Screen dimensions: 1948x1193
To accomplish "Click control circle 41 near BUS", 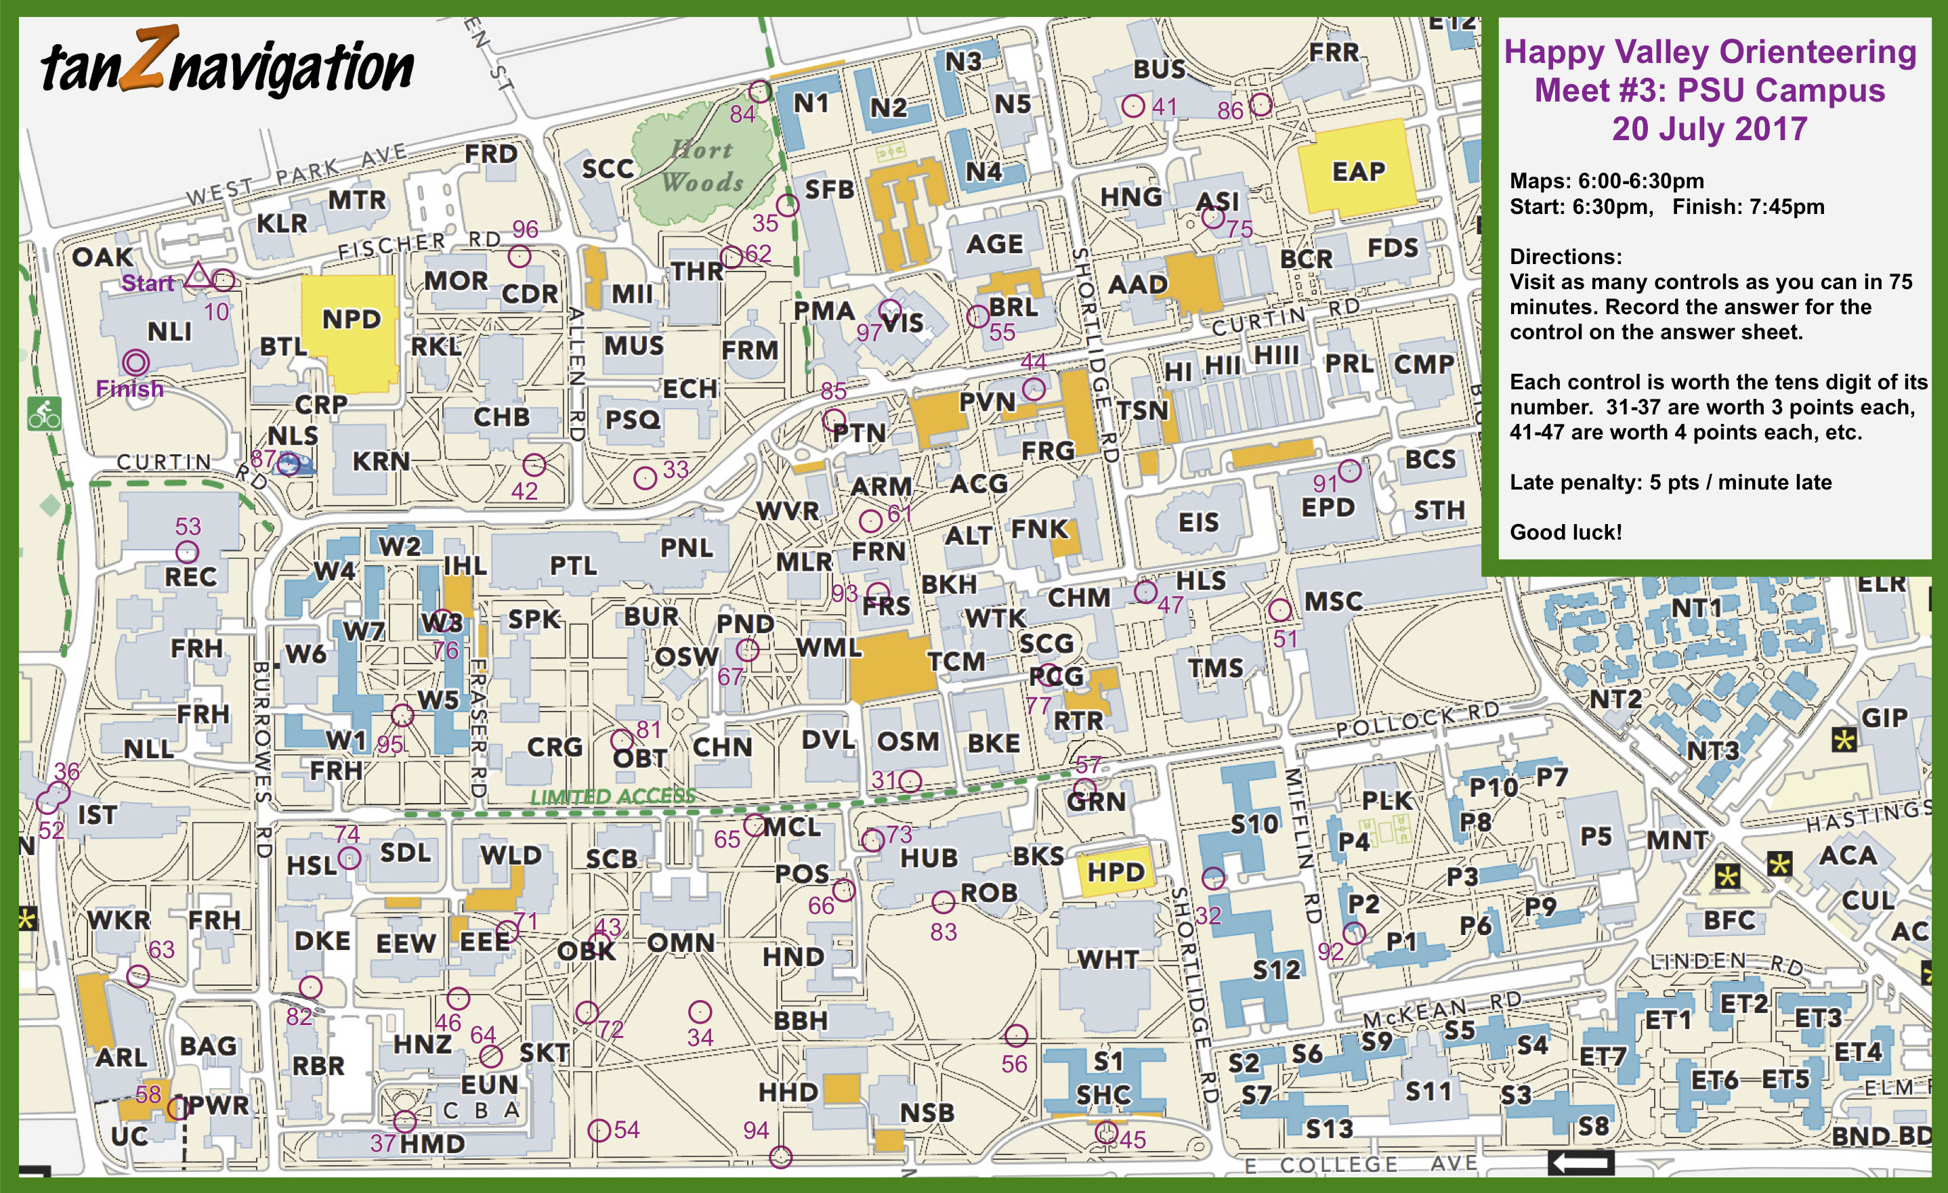I will click(1133, 106).
